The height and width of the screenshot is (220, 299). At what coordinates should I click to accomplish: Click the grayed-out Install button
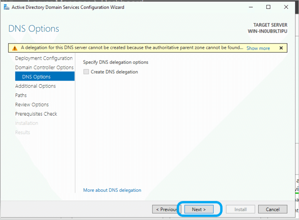[x=240, y=209]
